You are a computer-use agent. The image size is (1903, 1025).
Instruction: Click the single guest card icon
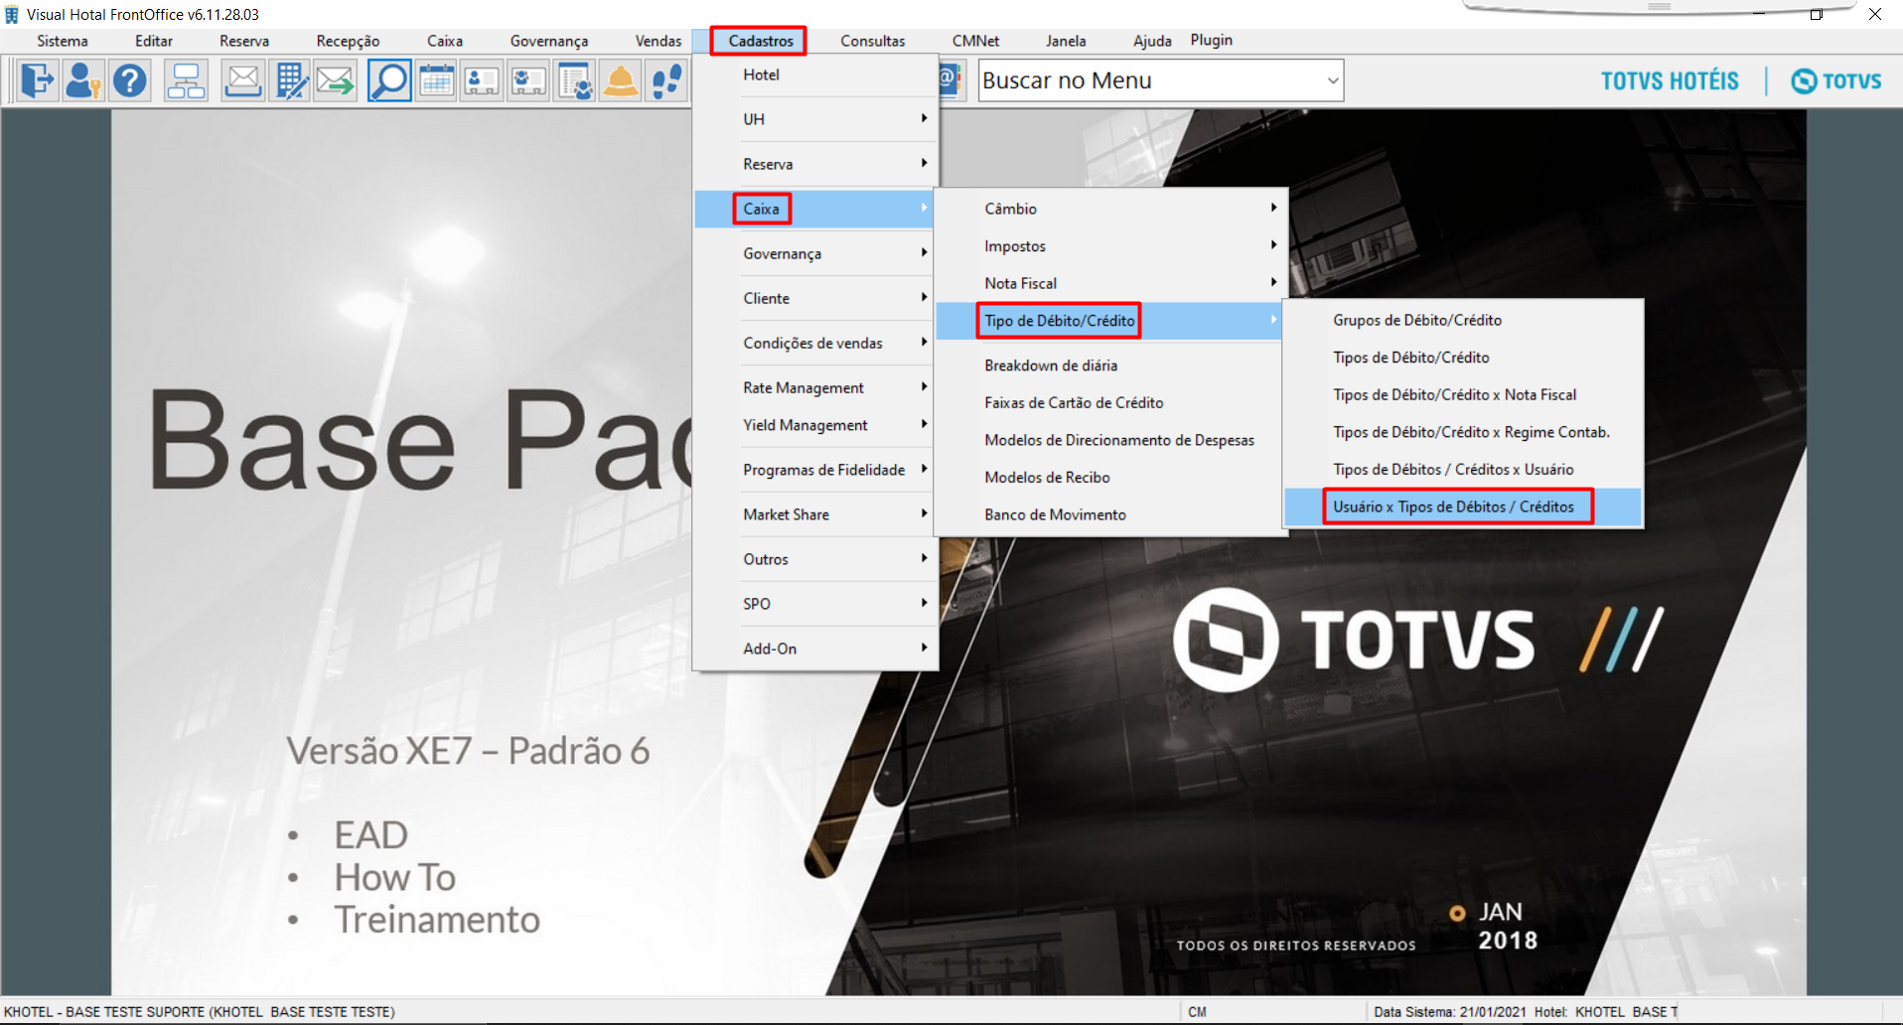482,80
